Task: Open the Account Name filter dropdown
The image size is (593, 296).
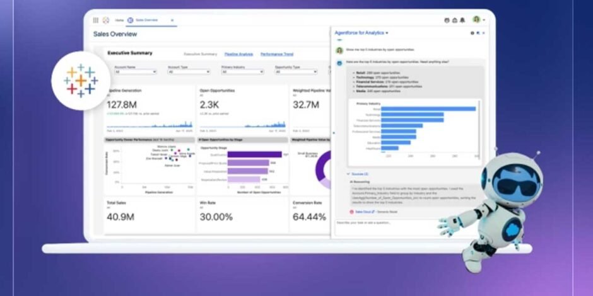Action: (x=136, y=72)
